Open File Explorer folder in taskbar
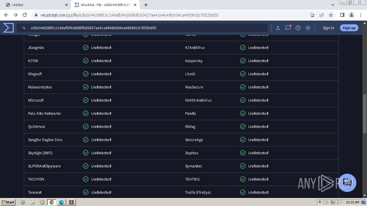 pyautogui.click(x=32, y=202)
